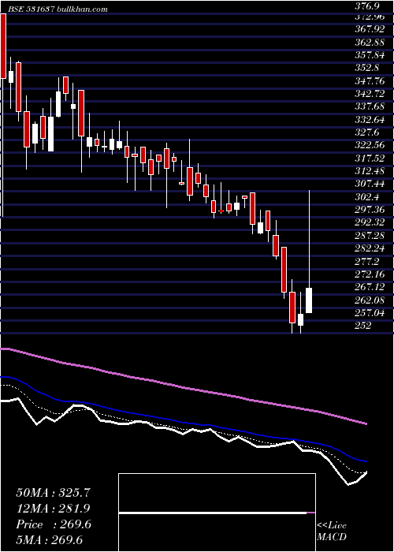
Task: Click the 367.92 price axis label
Action: point(370,28)
